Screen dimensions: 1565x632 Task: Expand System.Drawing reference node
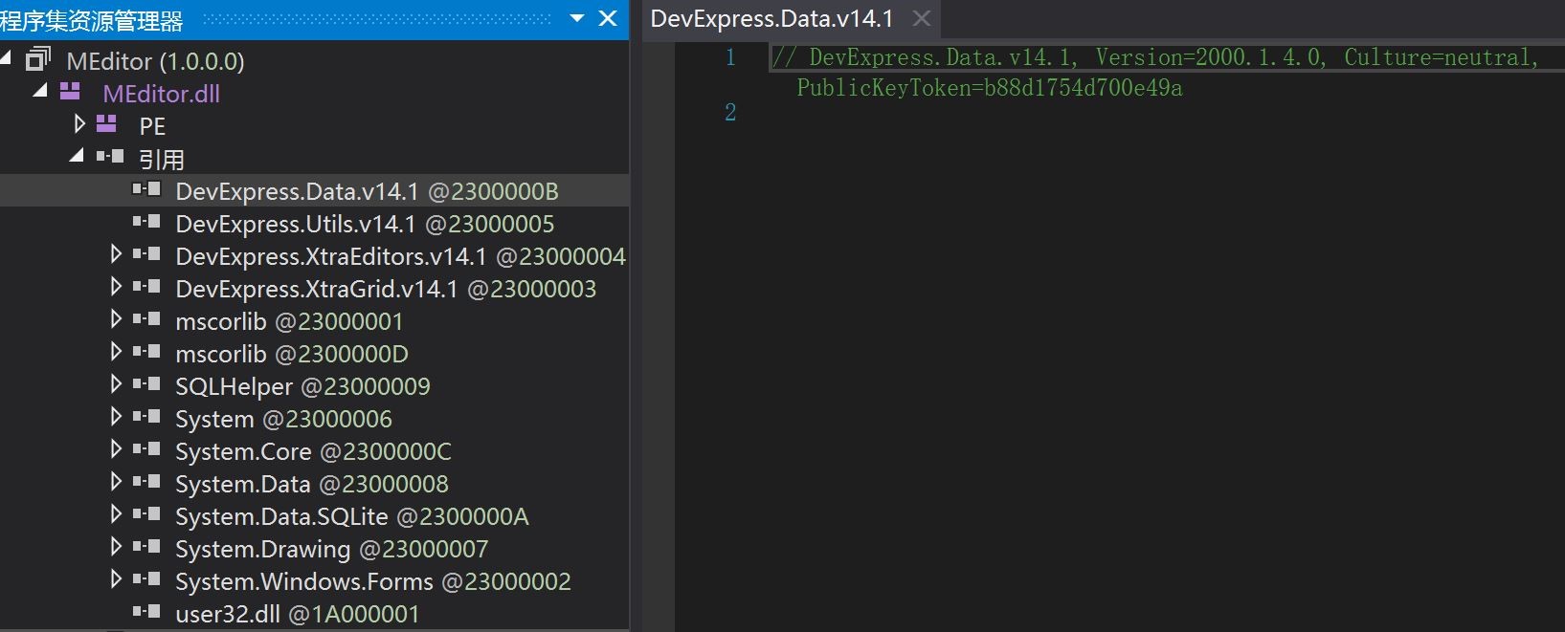point(116,546)
